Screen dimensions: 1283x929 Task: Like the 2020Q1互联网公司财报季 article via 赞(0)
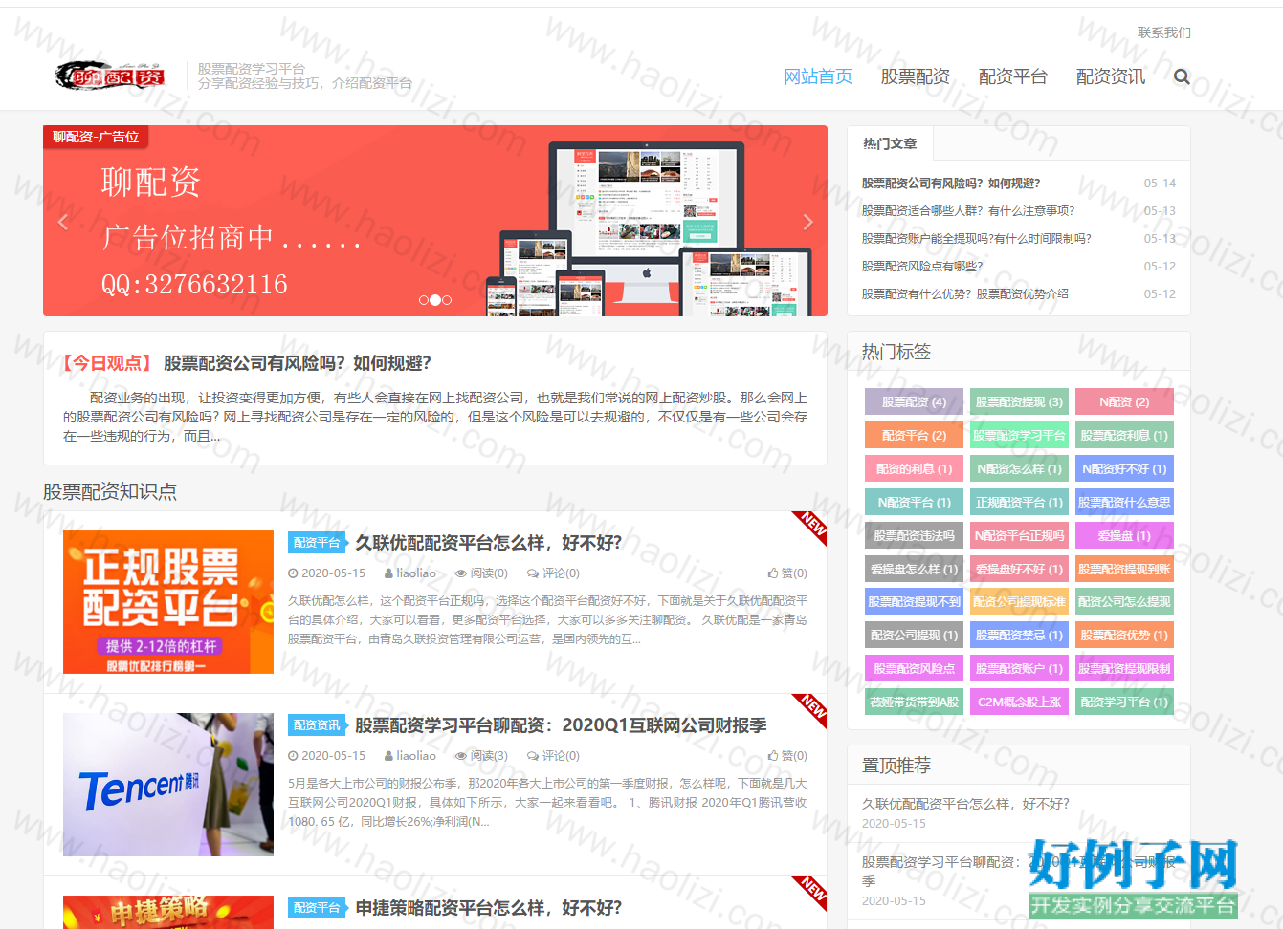click(787, 756)
